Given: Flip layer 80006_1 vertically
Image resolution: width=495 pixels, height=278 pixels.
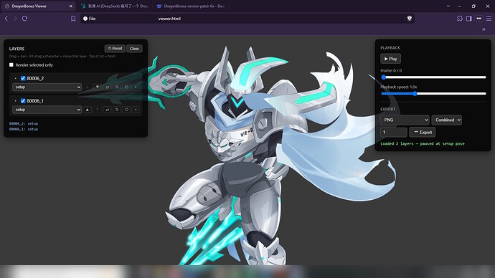Looking at the screenshot, I should point(117,110).
